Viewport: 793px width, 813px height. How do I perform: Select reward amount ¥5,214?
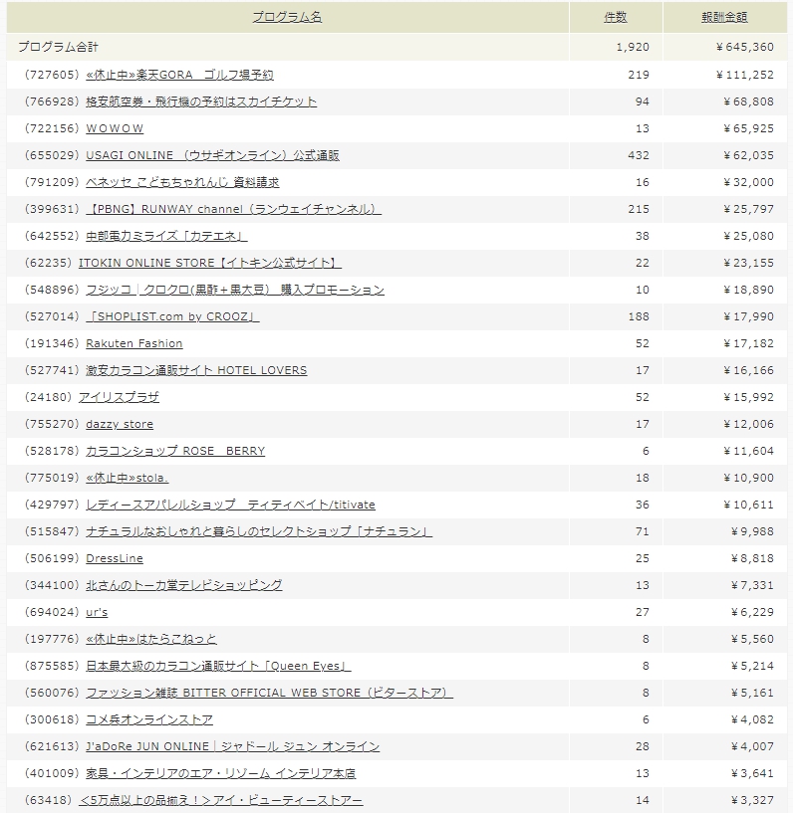752,667
